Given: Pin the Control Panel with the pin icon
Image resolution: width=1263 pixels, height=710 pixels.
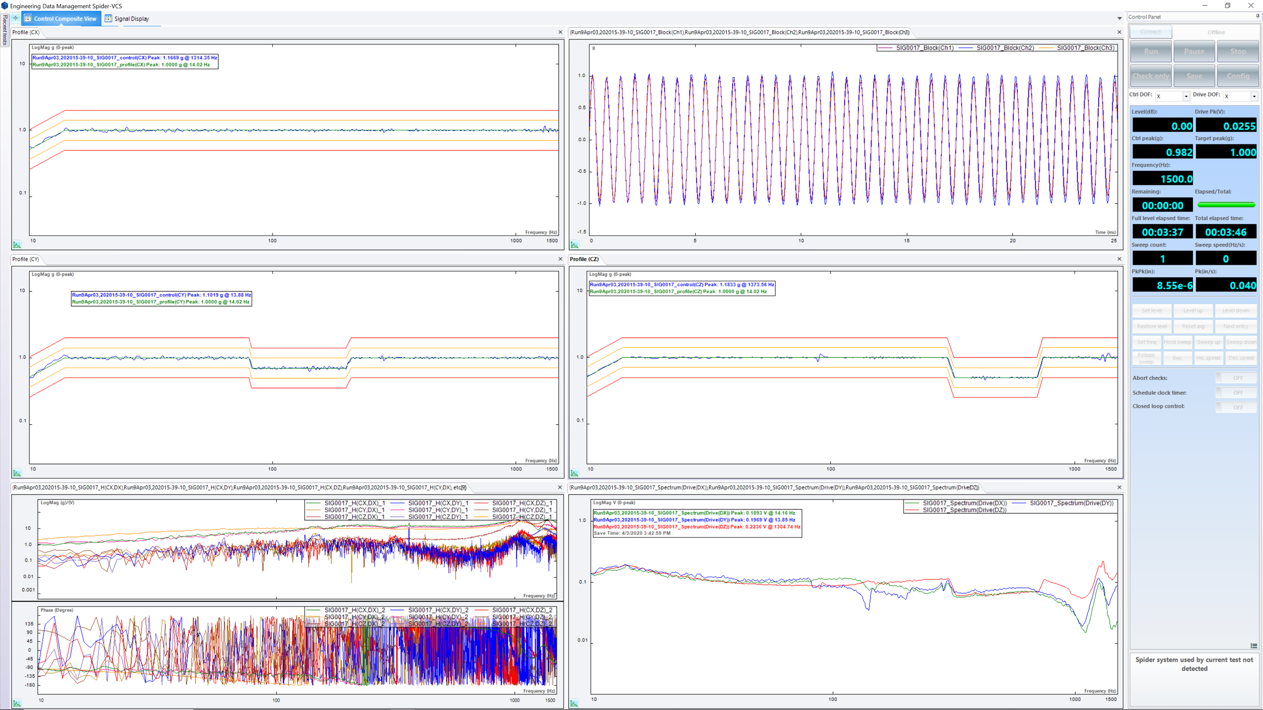Looking at the screenshot, I should (x=1257, y=16).
